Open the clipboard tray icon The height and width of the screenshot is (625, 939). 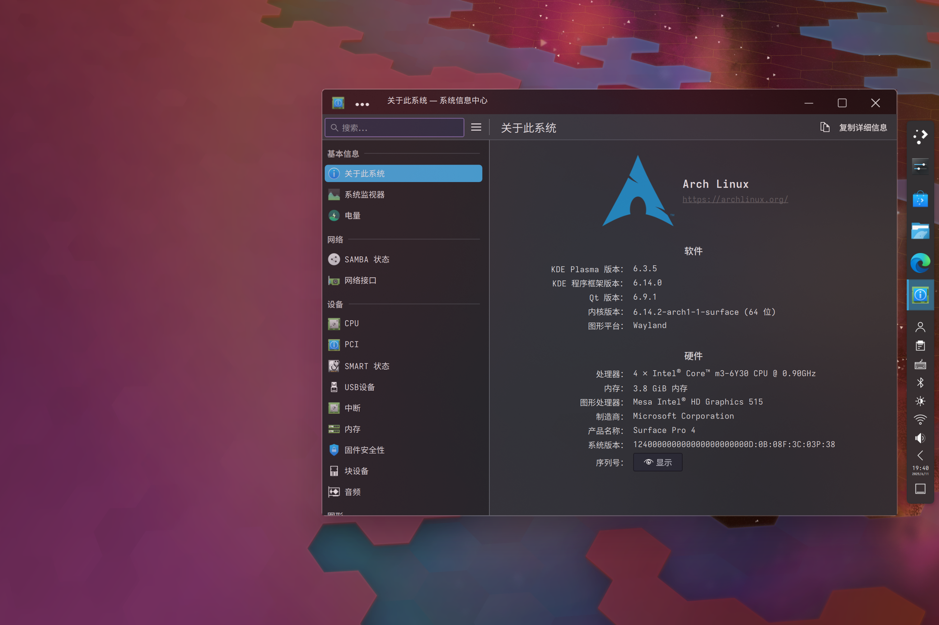[x=920, y=346]
